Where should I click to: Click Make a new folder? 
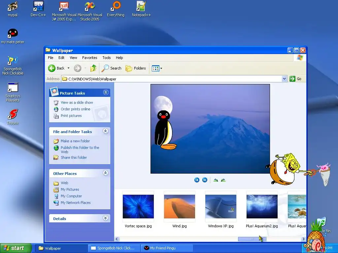point(75,141)
